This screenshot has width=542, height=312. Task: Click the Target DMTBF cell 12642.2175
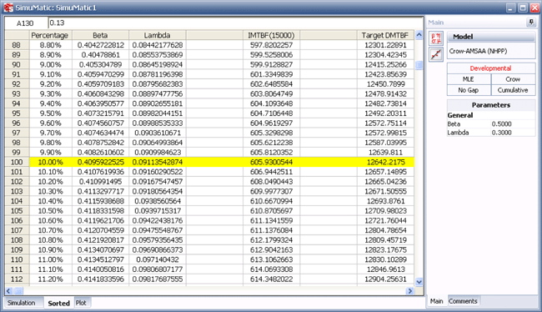(385, 162)
